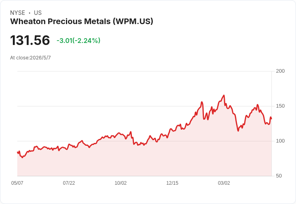The width and height of the screenshot is (296, 204).
Task: Click the 100 price axis label
Action: 280,141
